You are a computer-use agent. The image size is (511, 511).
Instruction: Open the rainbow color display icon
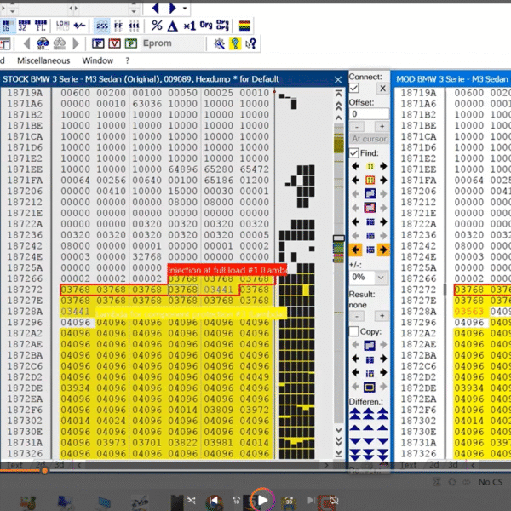(244, 26)
